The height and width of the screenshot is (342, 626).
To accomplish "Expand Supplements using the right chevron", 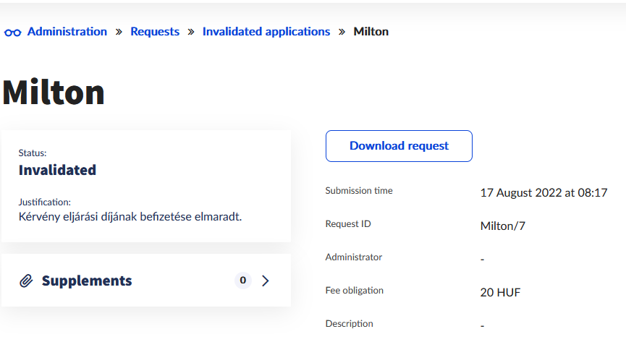I will tap(266, 281).
